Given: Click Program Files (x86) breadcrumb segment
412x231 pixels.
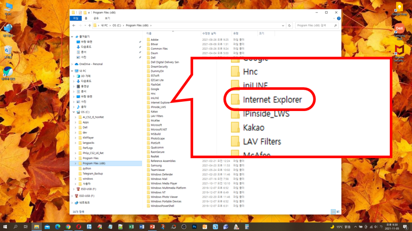Looking at the screenshot, I should click(x=137, y=26).
